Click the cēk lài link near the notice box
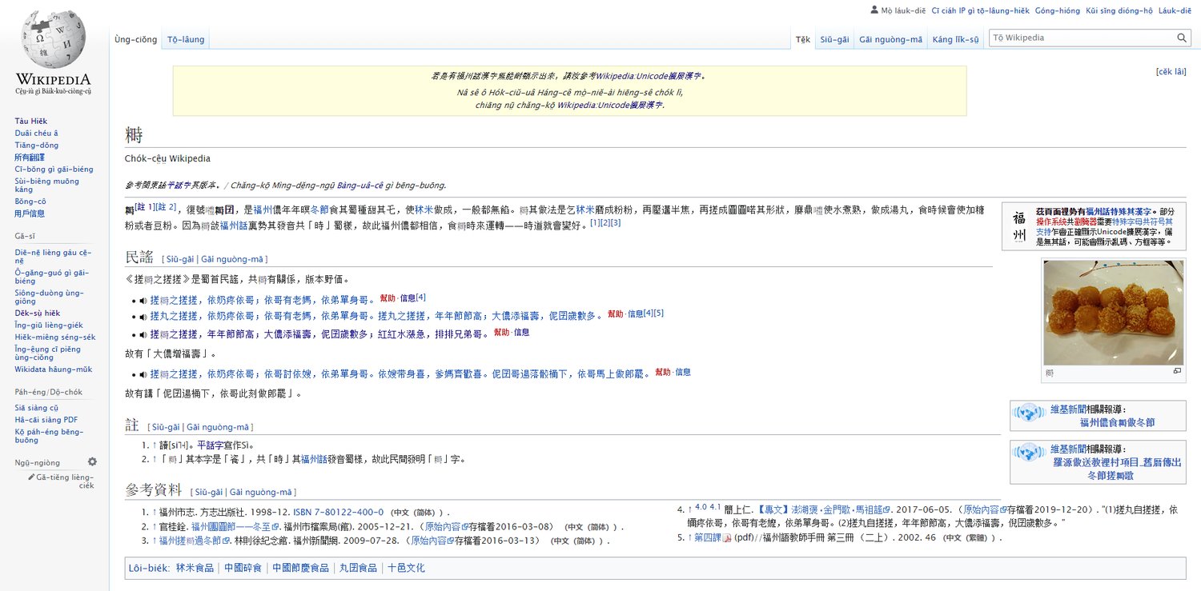Screen dimensions: 1201x591 [1171, 70]
